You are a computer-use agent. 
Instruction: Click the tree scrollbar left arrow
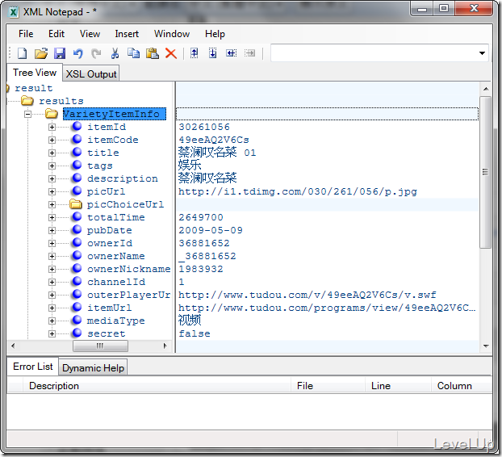(13, 346)
